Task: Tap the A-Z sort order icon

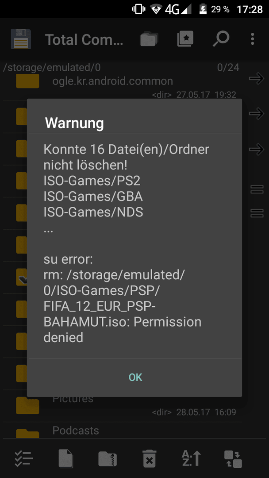Action: tap(191, 459)
